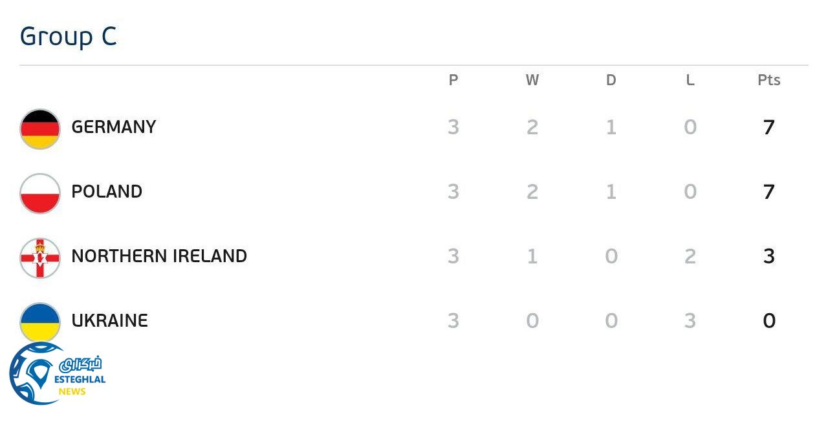Viewport: 828px width, 421px height.
Task: Click the Poland flag icon
Action: 40,193
